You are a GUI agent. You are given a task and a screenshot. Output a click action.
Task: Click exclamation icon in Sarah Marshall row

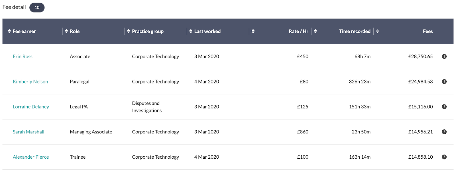click(x=444, y=132)
